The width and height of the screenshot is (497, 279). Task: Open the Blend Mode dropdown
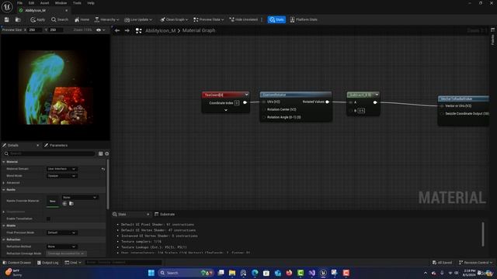tap(61, 176)
